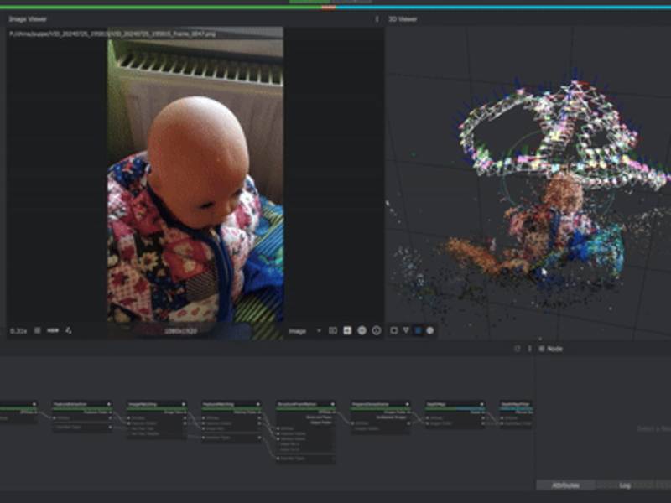This screenshot has height=503, width=671.
Task: Select the PrepareDenseScene node
Action: pyautogui.click(x=381, y=417)
